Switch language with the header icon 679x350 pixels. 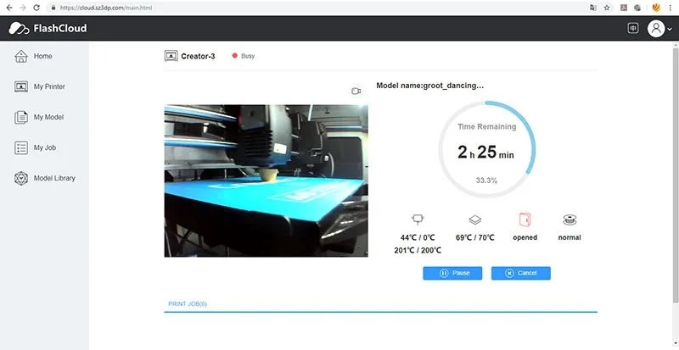click(x=632, y=28)
